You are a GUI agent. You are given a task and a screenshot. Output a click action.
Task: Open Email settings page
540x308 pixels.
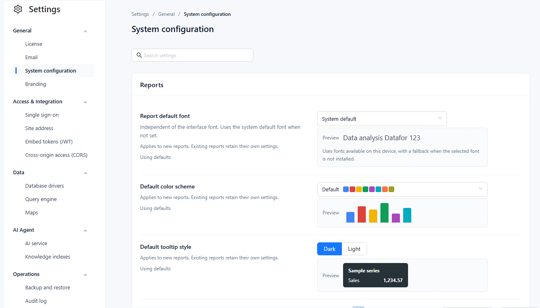pyautogui.click(x=31, y=57)
